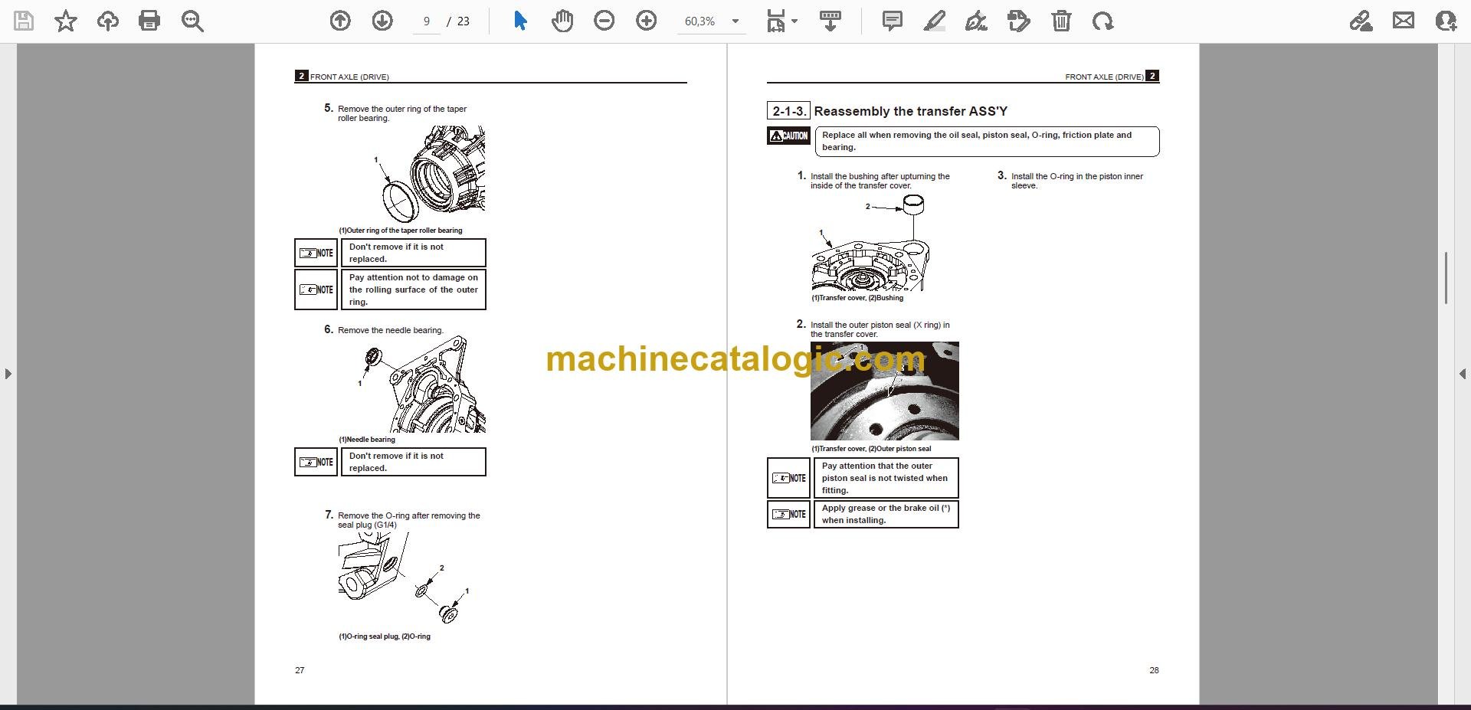Zoom in with the plus button
Image resolution: width=1471 pixels, height=710 pixels.
pyautogui.click(x=647, y=21)
